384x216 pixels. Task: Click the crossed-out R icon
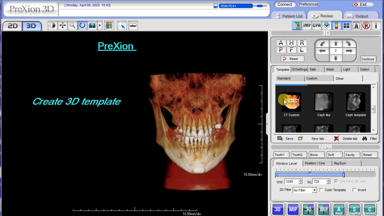coord(366,25)
